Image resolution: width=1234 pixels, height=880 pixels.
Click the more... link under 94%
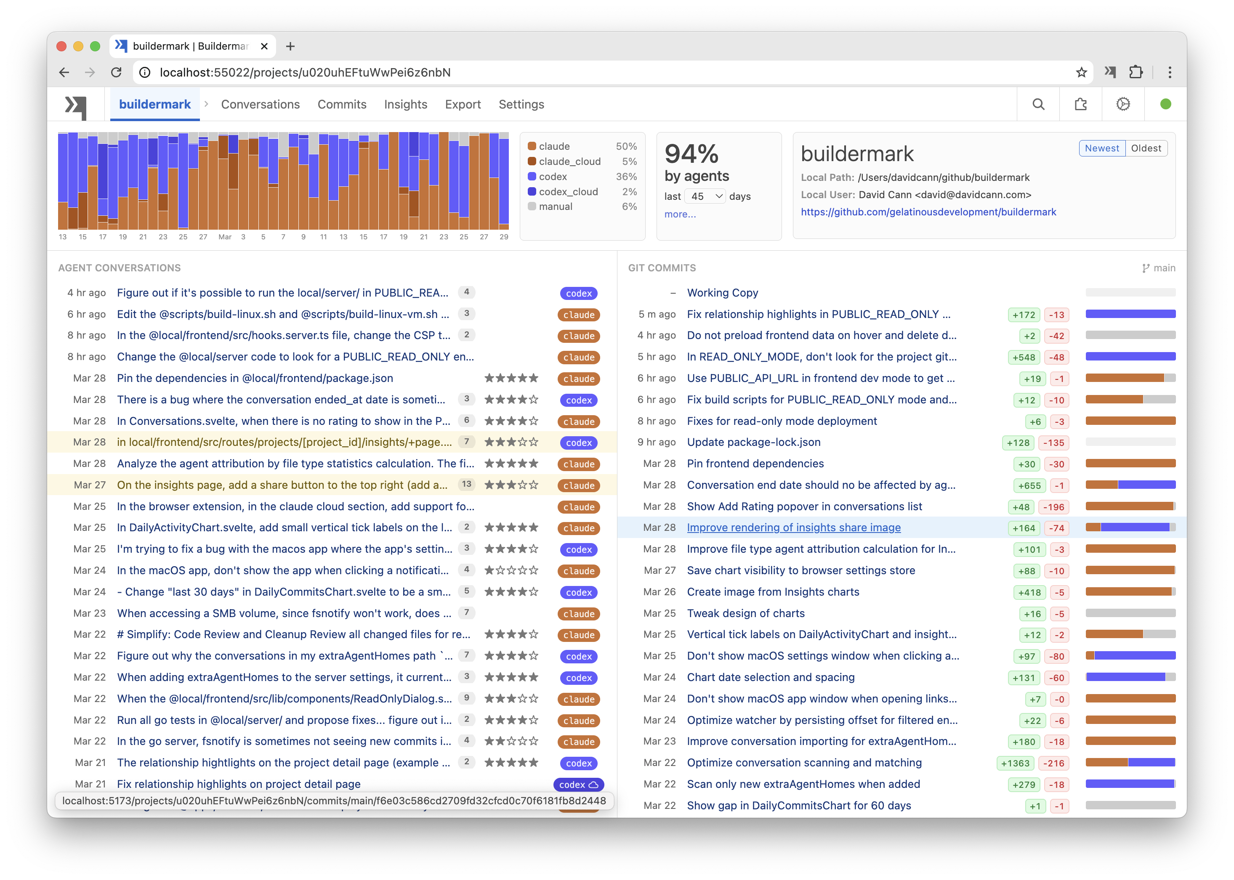point(680,214)
